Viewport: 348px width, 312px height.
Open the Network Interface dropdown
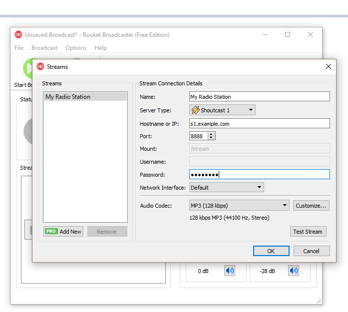227,188
